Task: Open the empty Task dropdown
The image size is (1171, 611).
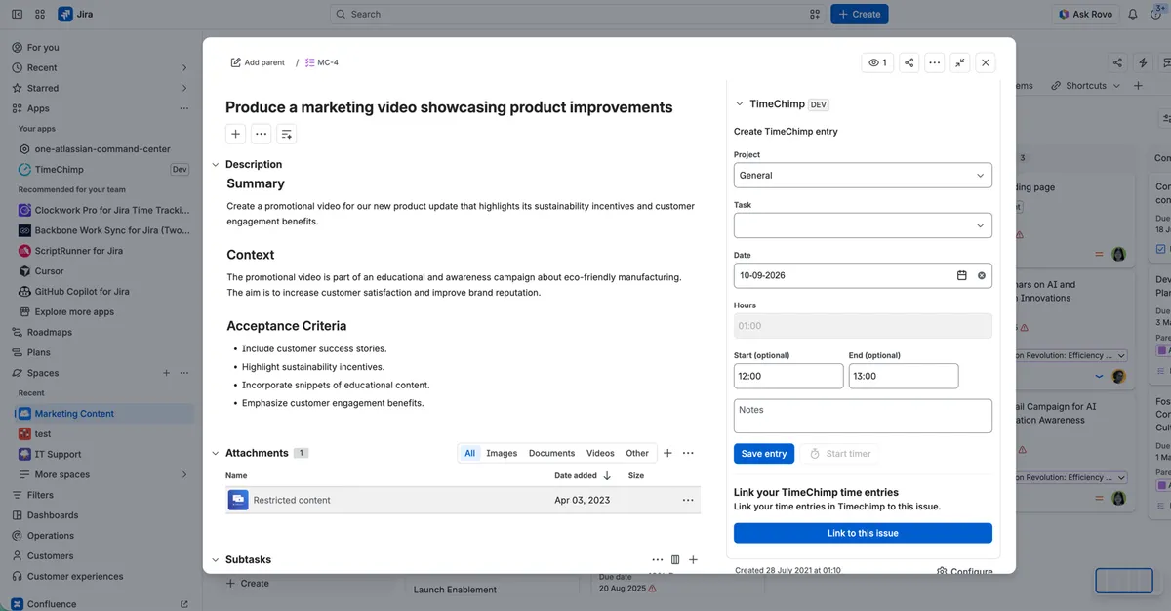Action: pos(863,225)
